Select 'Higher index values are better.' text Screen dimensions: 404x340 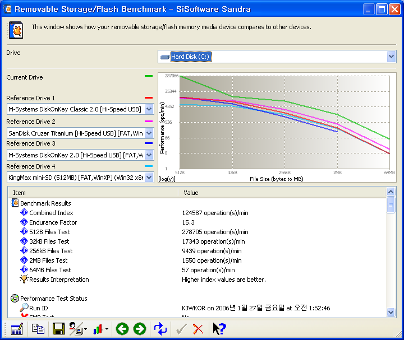coord(224,280)
